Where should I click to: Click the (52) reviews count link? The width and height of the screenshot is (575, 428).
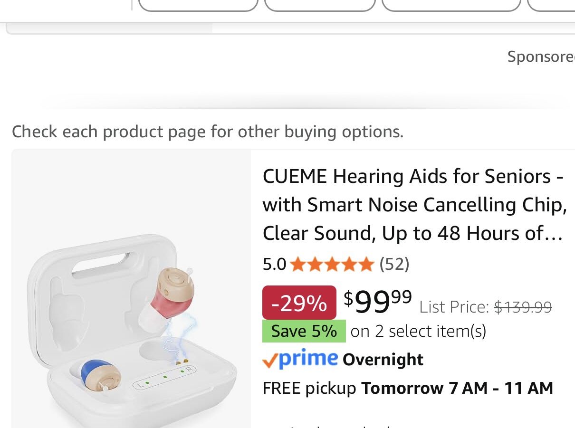[394, 264]
